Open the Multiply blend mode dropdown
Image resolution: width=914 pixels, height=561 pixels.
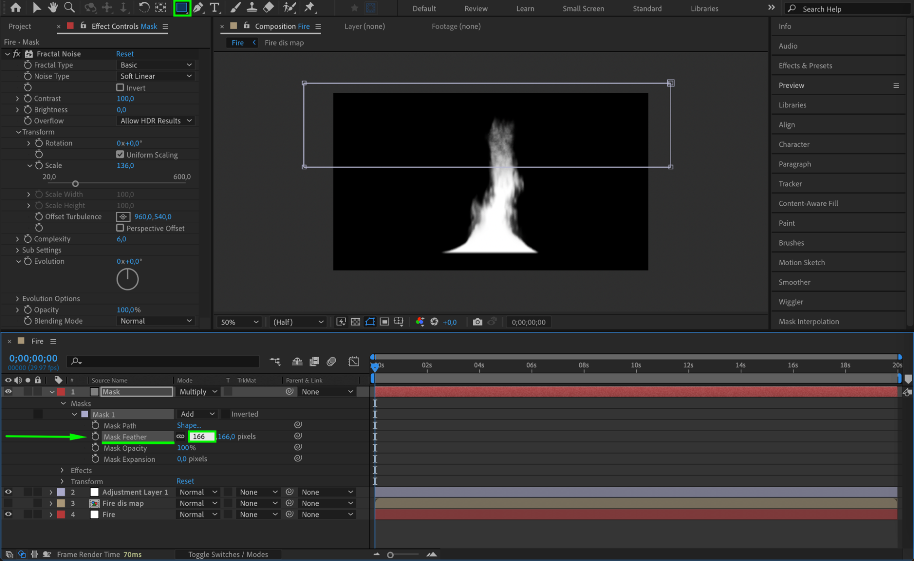[x=198, y=392]
